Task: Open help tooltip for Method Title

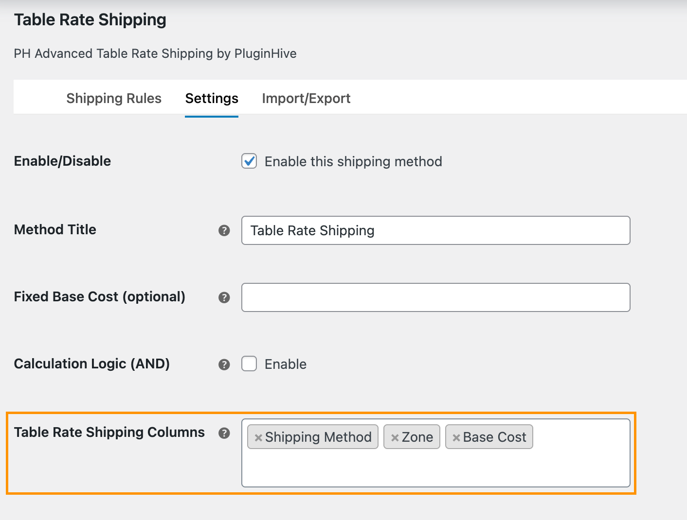Action: click(x=224, y=230)
